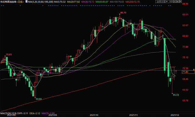
Task: Open the <日线> period selector
Action: 20,2
